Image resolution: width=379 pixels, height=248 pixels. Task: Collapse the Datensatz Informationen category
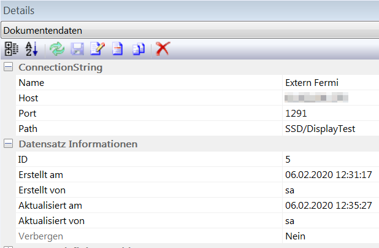coord(8,144)
